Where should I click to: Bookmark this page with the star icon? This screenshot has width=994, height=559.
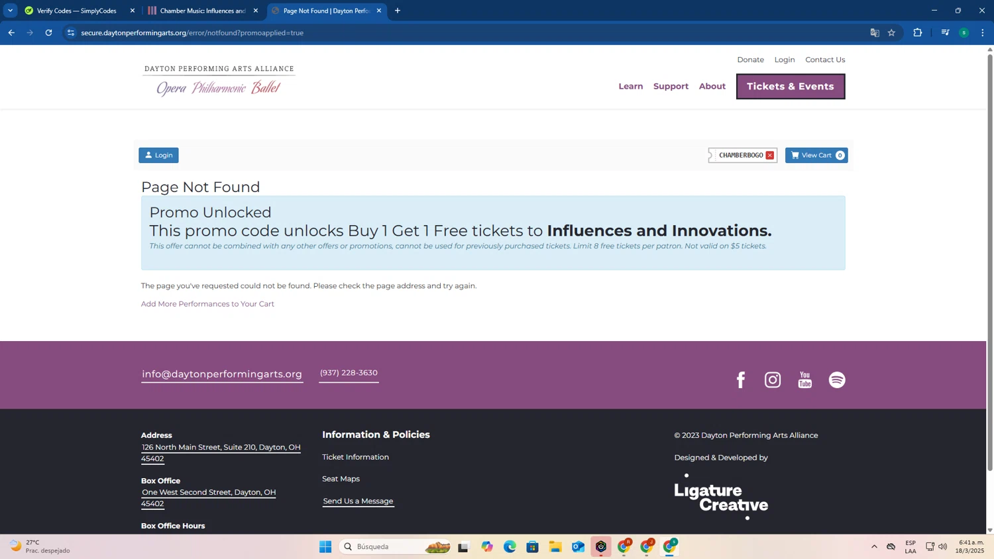point(892,32)
